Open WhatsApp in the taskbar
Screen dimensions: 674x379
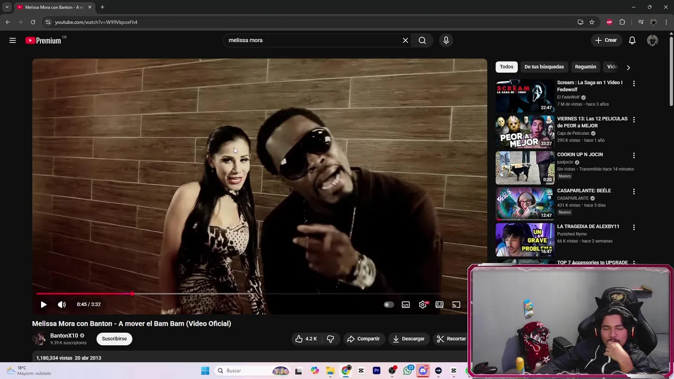408,371
